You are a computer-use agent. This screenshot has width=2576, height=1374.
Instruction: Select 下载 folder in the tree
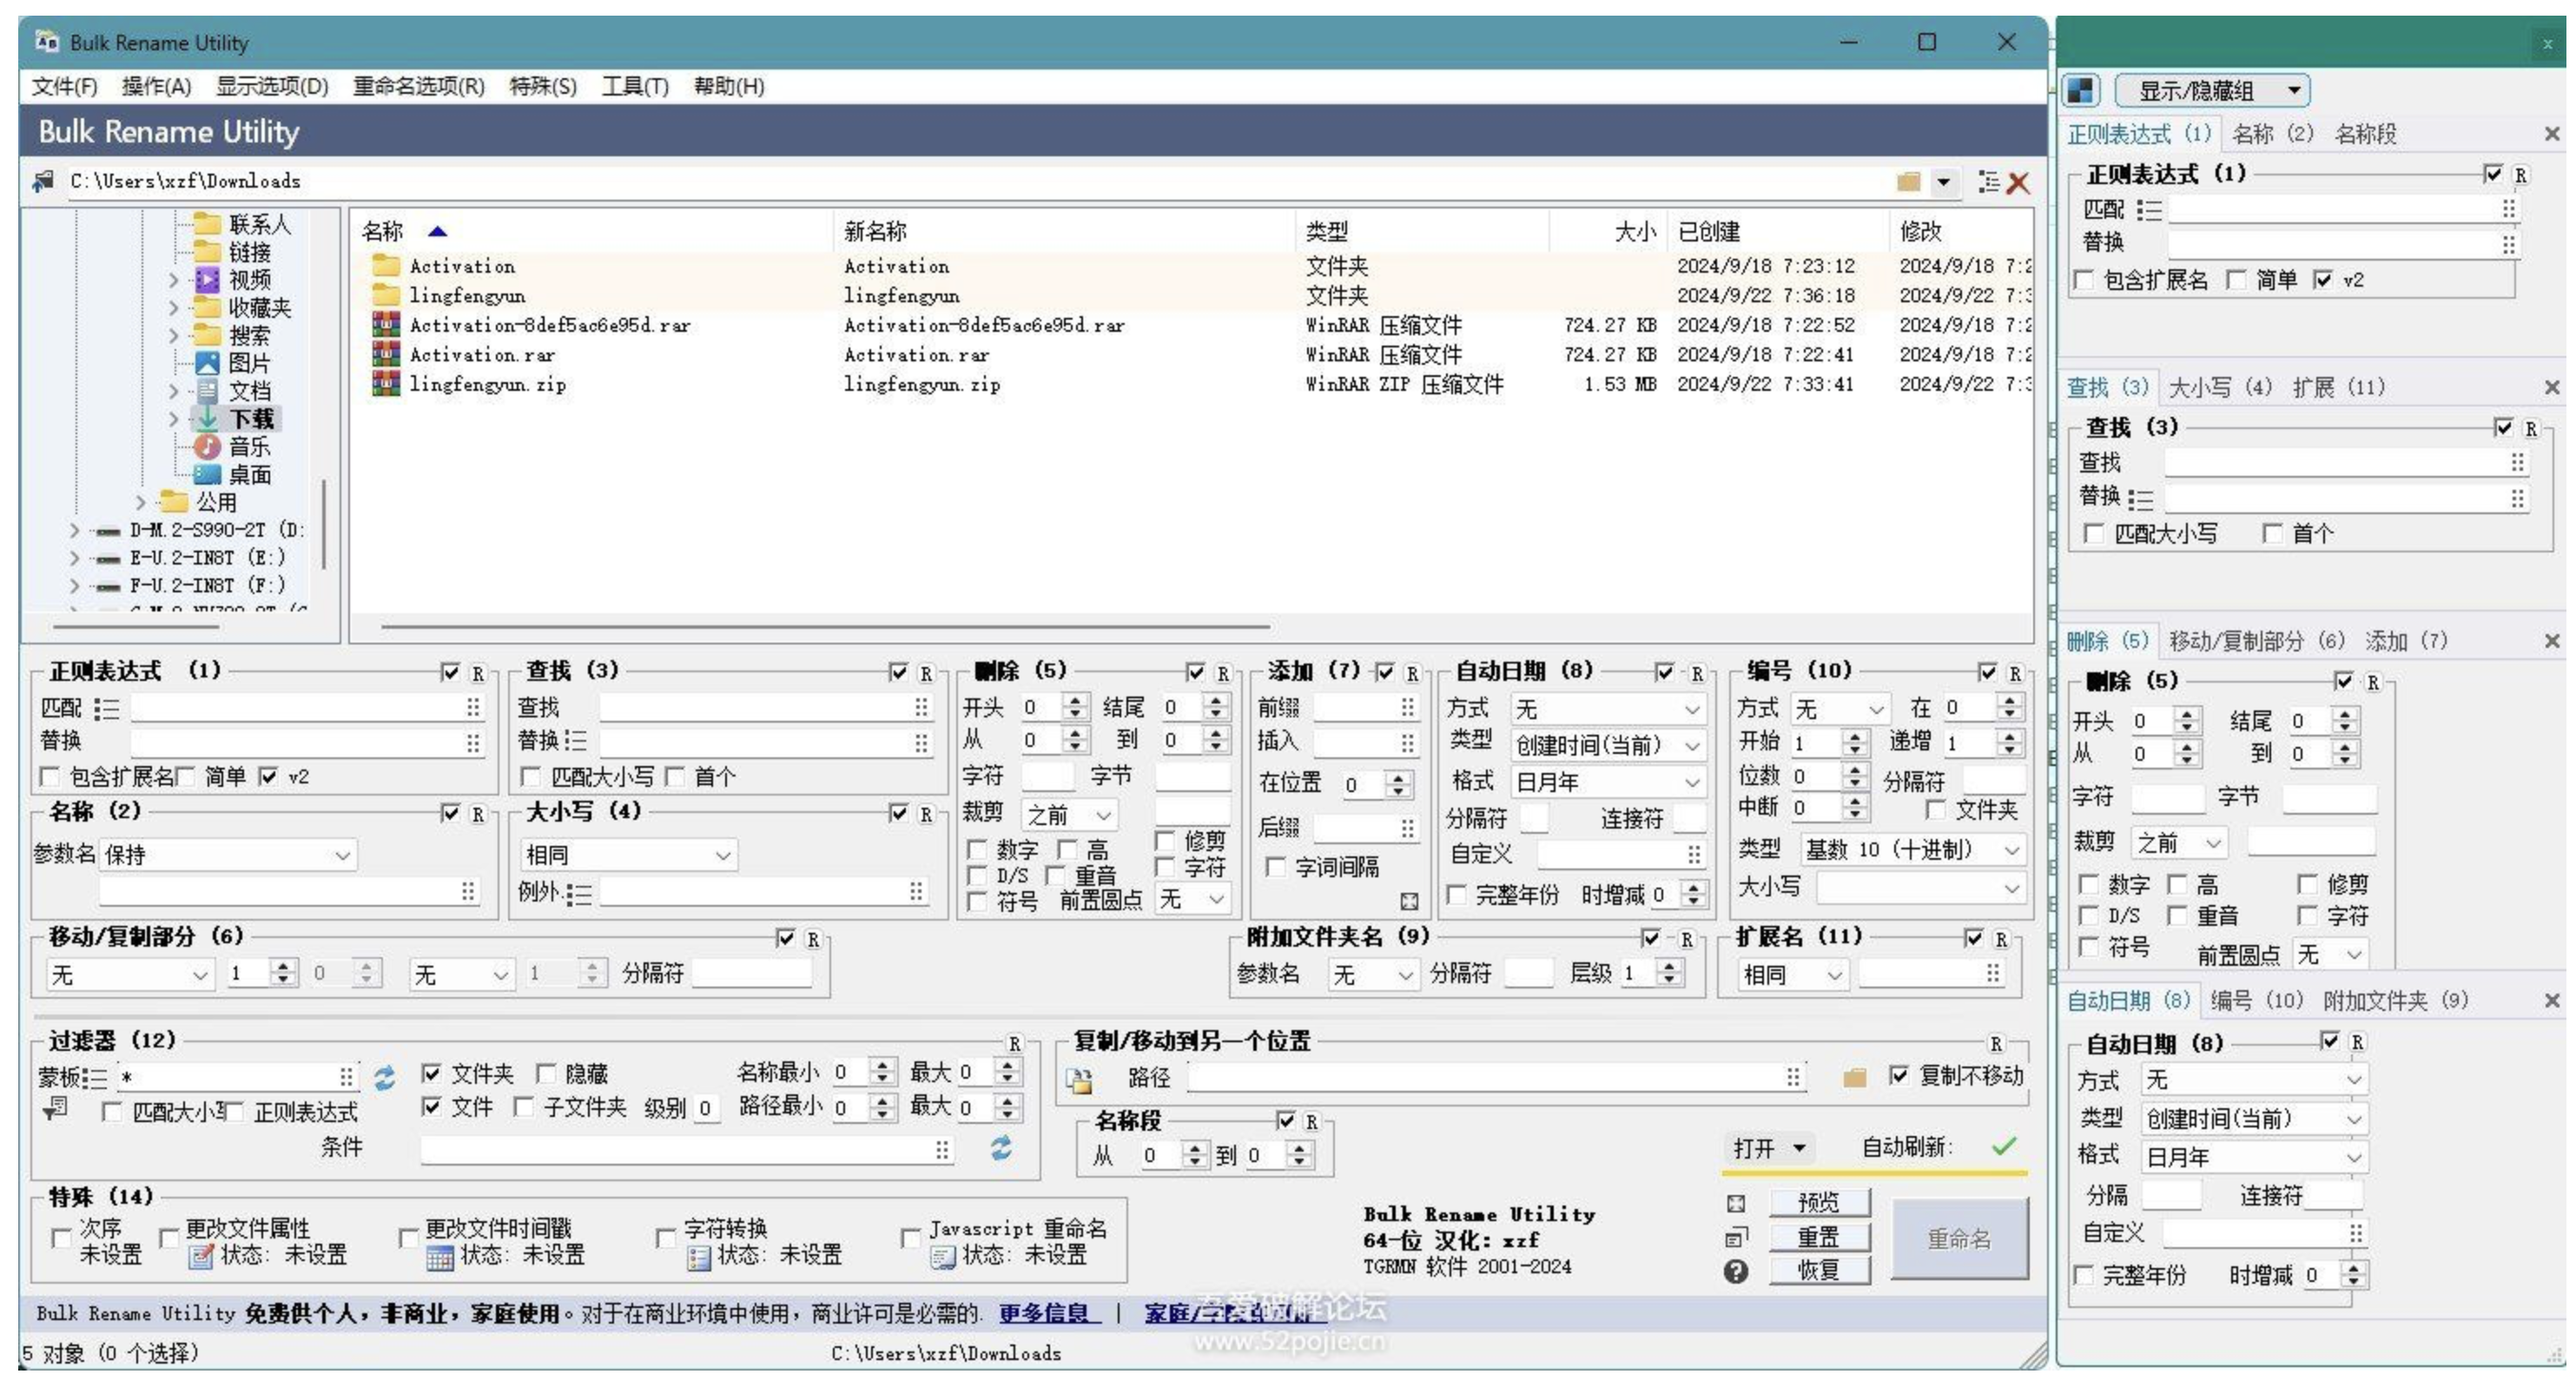tap(252, 418)
